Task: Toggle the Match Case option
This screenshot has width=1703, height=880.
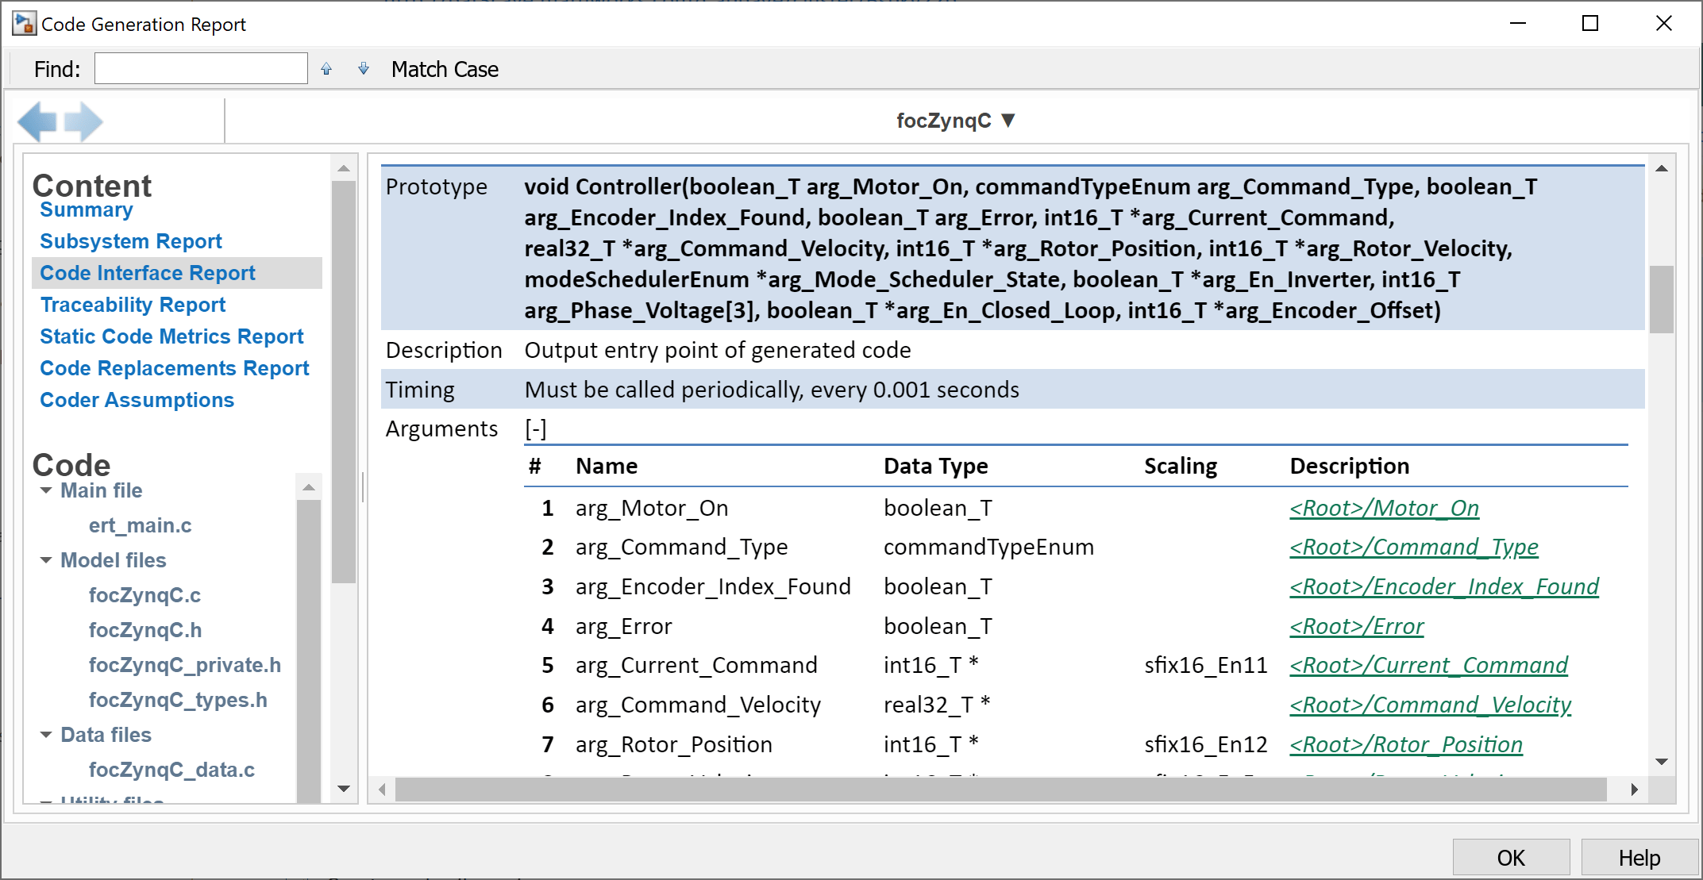Action: (x=445, y=70)
